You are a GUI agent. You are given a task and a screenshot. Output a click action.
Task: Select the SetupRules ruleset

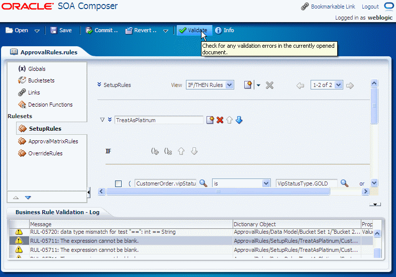(45, 129)
